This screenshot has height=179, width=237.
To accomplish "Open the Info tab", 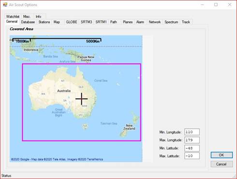I will pyautogui.click(x=38, y=16).
